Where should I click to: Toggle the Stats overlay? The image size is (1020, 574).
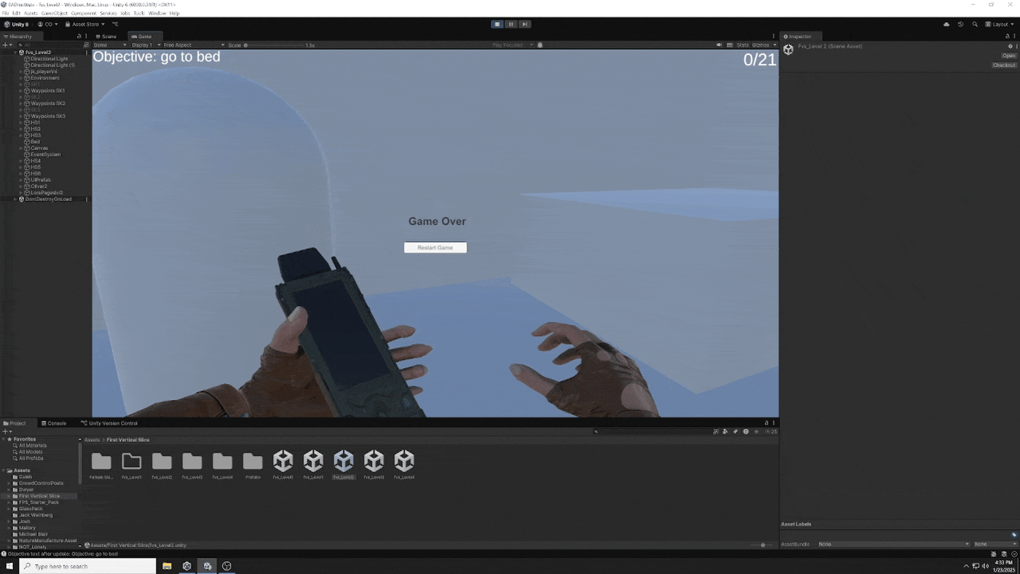click(742, 45)
